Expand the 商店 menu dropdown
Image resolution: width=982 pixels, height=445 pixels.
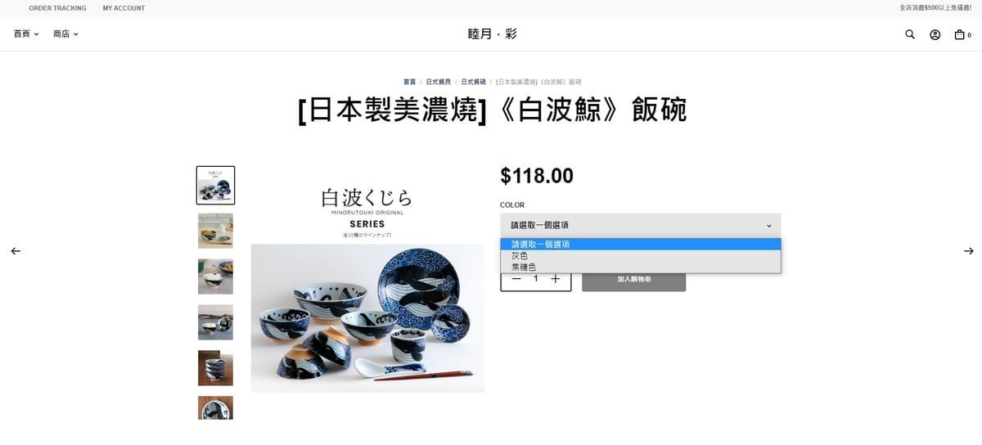coord(66,34)
